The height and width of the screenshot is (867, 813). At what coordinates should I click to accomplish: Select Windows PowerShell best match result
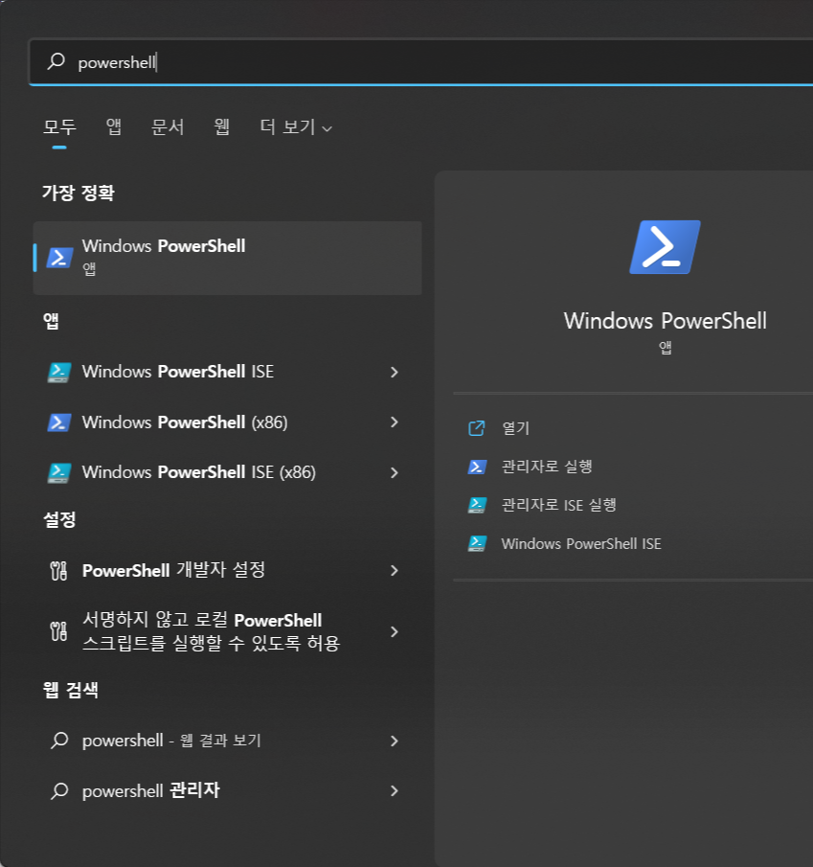point(228,259)
